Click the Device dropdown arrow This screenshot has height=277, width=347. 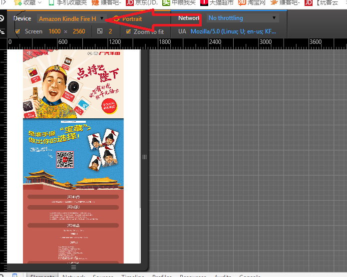102,18
